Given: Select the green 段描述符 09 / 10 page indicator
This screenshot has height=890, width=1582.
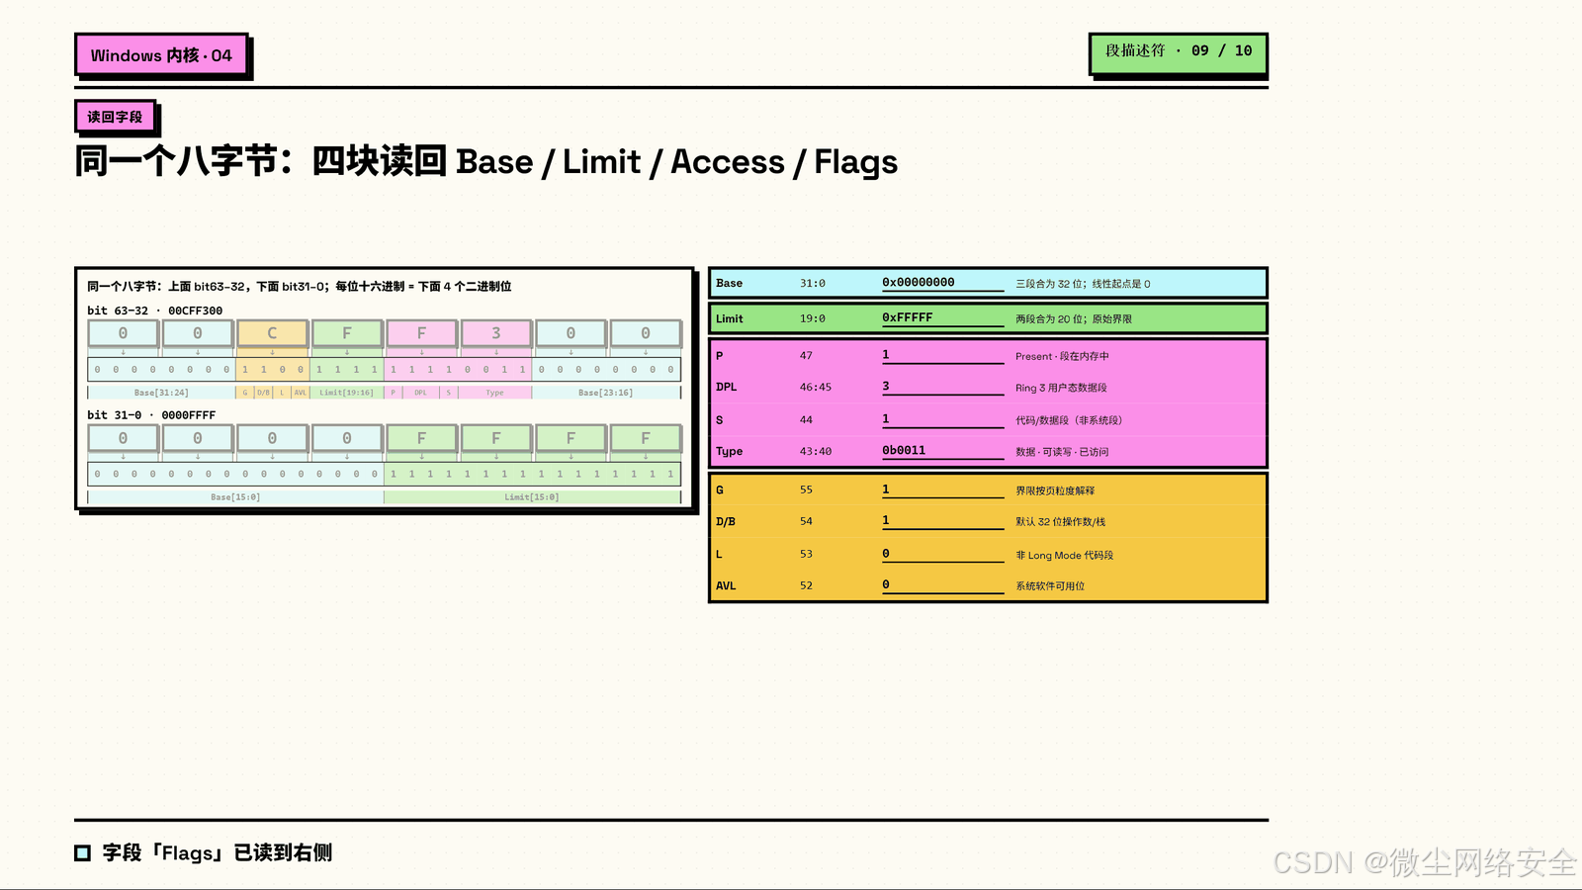Looking at the screenshot, I should 1178,52.
